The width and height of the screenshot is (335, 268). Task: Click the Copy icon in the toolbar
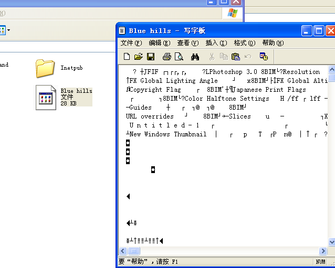click(224, 57)
